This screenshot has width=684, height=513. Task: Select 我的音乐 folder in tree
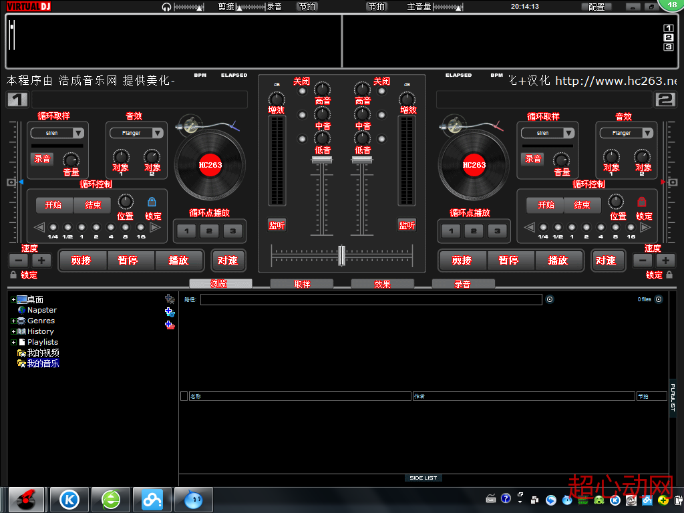(x=43, y=363)
